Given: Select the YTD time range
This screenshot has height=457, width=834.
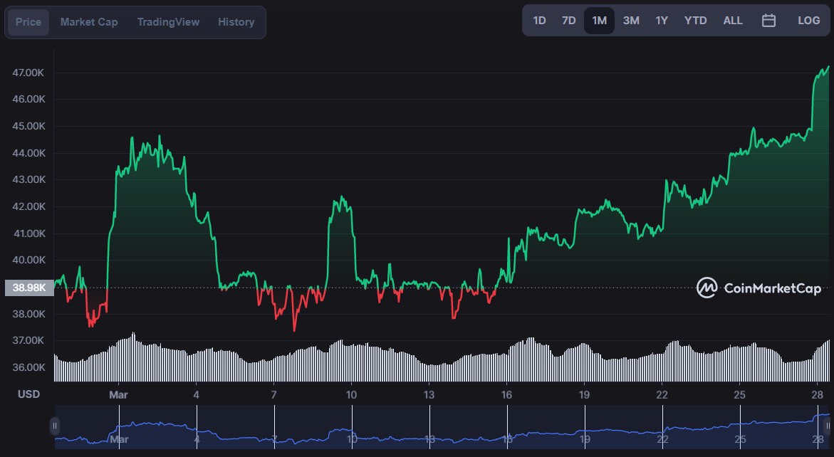Looking at the screenshot, I should (x=695, y=21).
